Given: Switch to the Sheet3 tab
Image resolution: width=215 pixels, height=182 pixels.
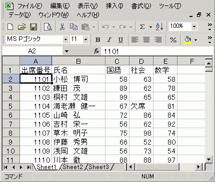Looking at the screenshot, I should point(98,167).
